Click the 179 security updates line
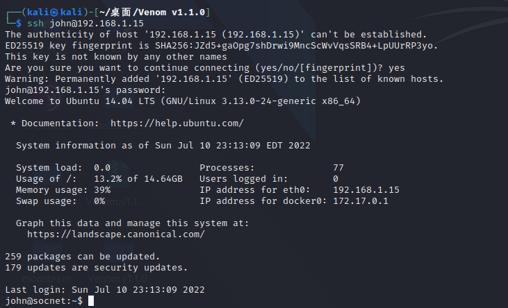 96,268
